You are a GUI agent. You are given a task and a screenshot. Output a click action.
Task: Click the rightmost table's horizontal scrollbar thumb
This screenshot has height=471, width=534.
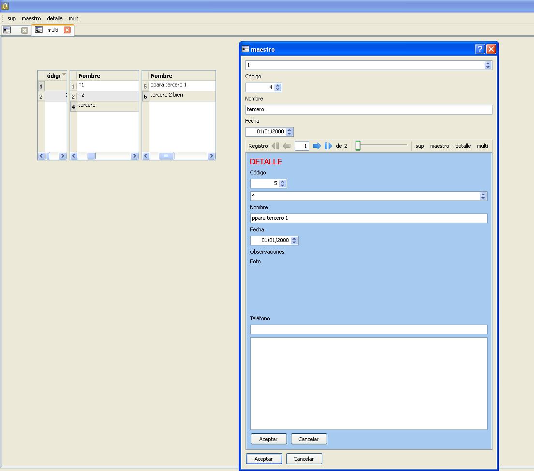(x=166, y=156)
